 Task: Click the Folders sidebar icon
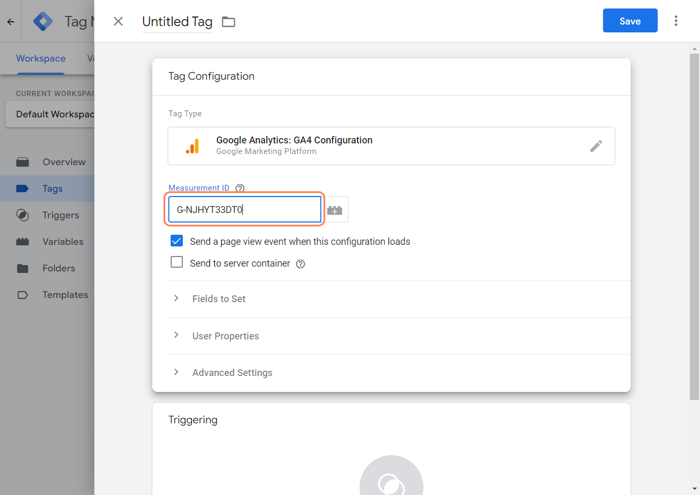(22, 268)
